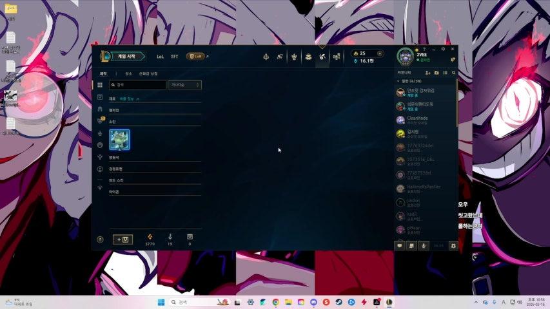Switch to the LoL game tab
Screen dimensions: 550x309
click(x=161, y=57)
